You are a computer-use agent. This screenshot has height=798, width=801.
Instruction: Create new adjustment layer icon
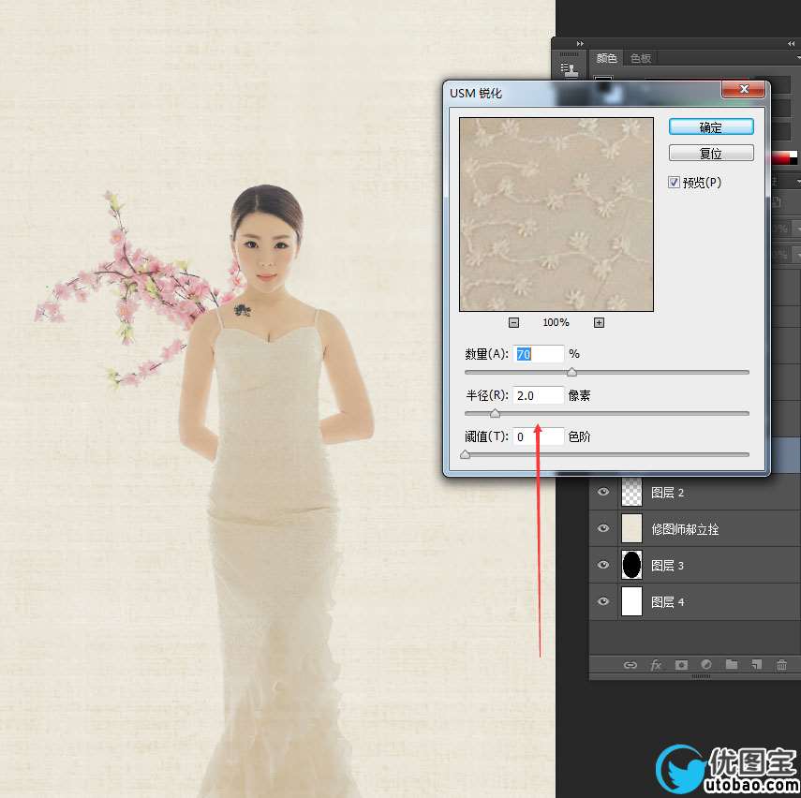[706, 665]
